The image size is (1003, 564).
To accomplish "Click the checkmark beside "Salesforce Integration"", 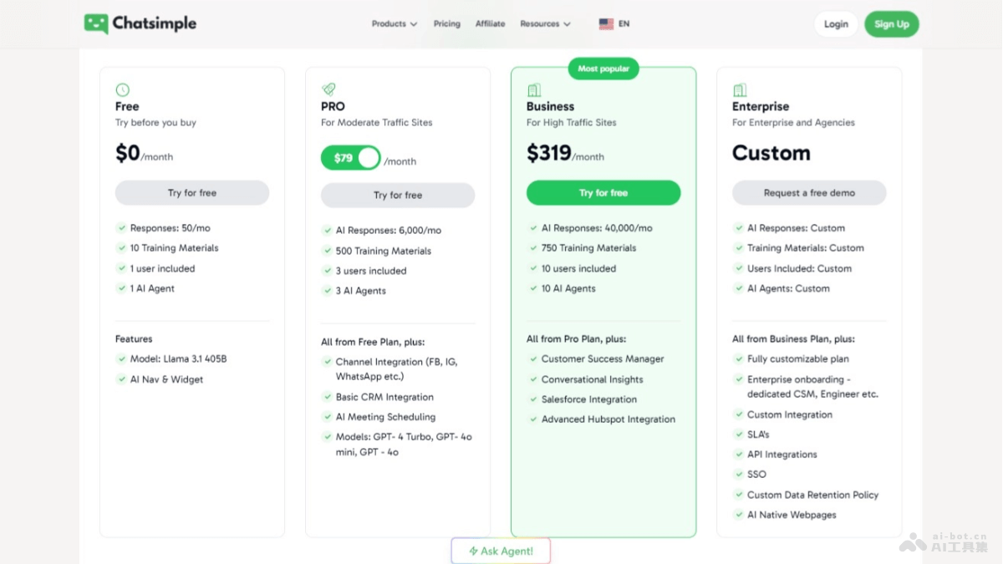I will pyautogui.click(x=533, y=399).
